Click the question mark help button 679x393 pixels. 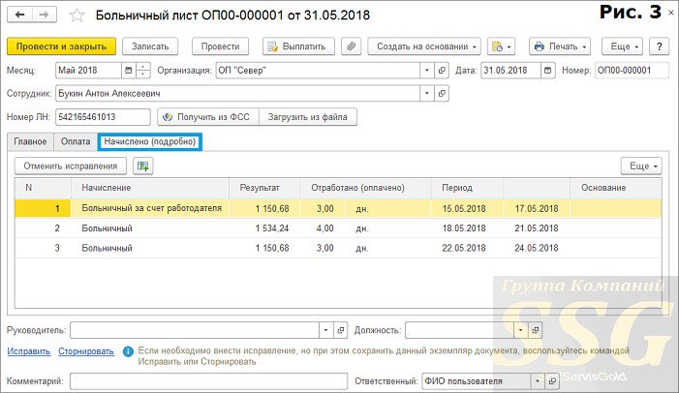pos(659,45)
